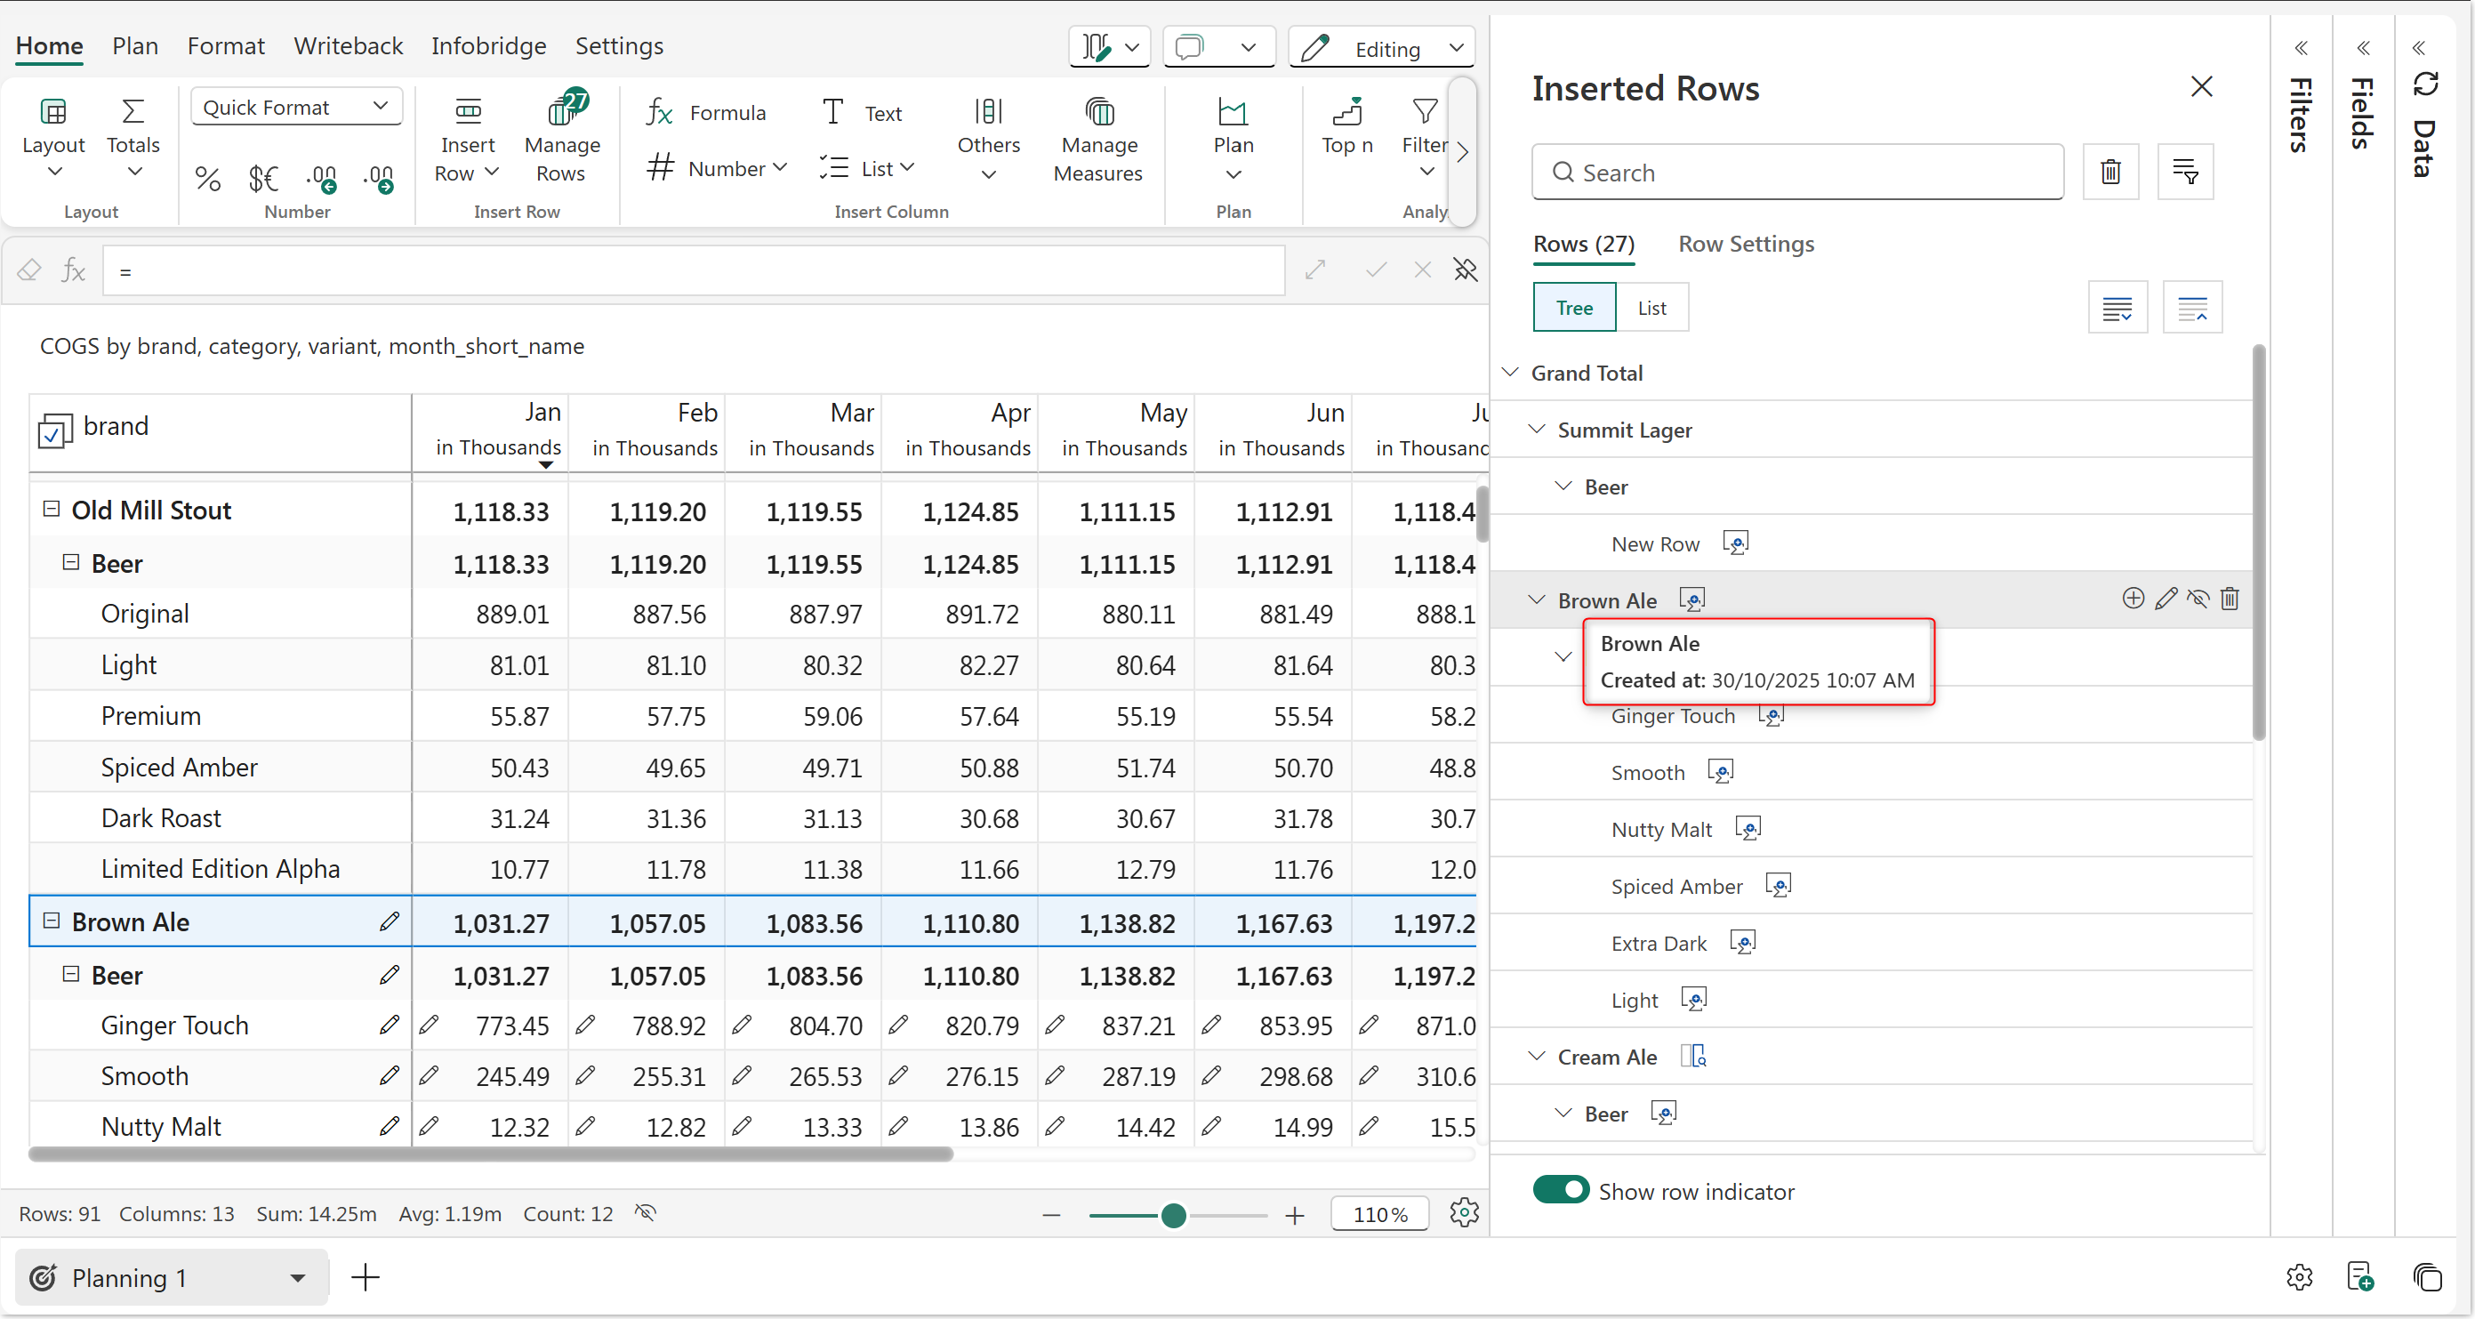Open the Writeback ribbon tab

tap(348, 46)
